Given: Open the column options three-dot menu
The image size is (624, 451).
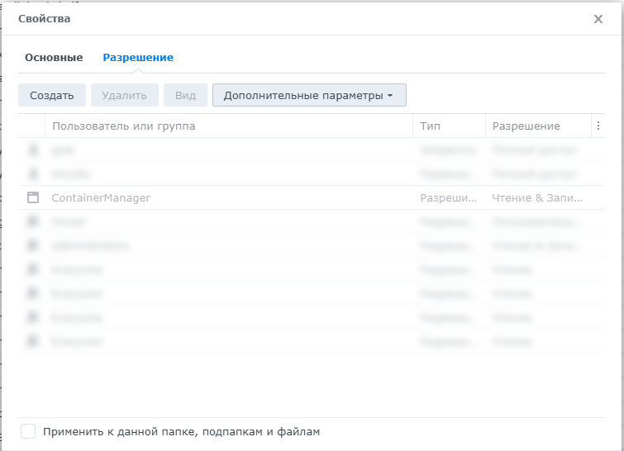Looking at the screenshot, I should coord(598,126).
